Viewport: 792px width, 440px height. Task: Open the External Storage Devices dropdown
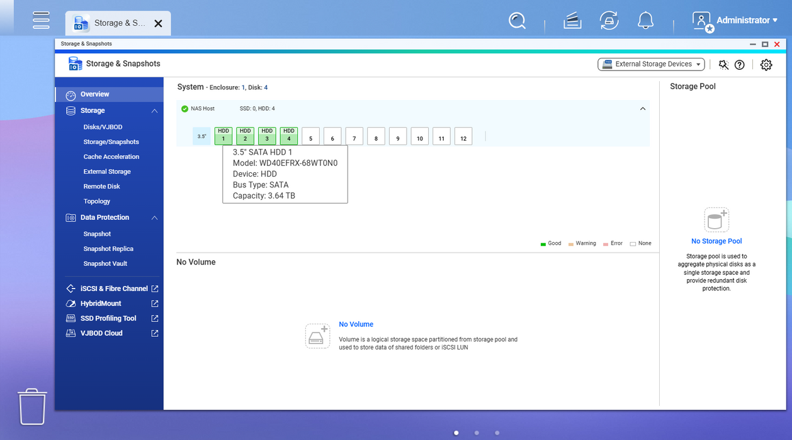pyautogui.click(x=651, y=64)
